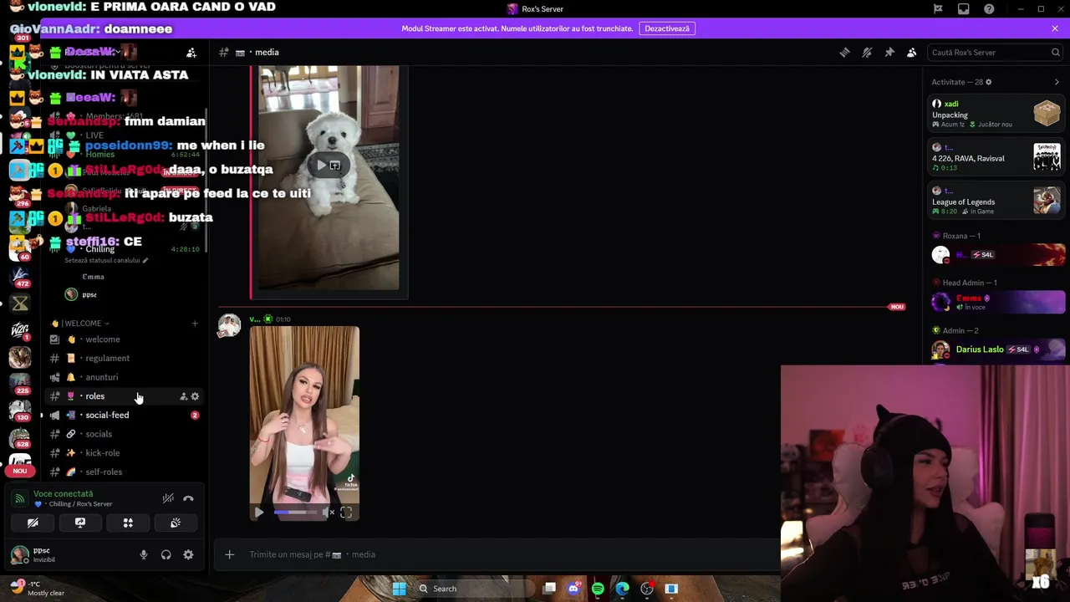Select the member listed under Roxana
Image resolution: width=1070 pixels, height=602 pixels.
[997, 255]
